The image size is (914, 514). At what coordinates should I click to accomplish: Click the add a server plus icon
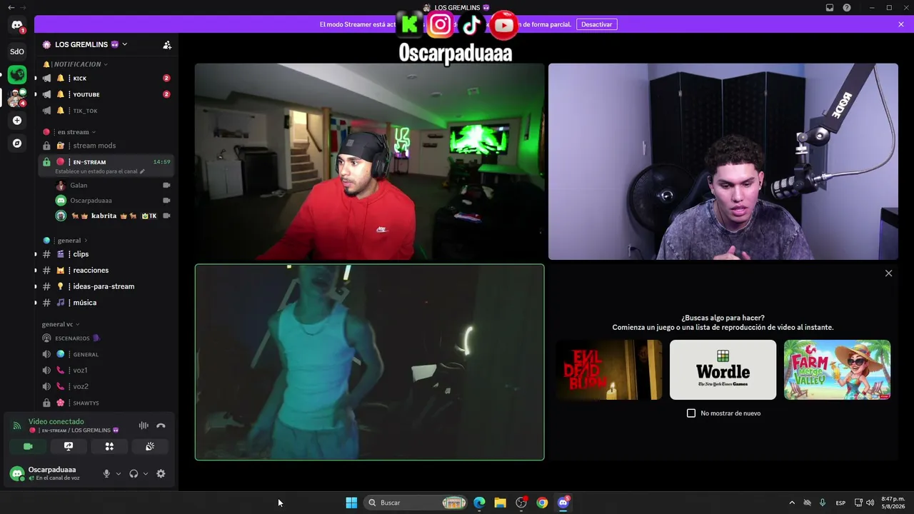17,121
